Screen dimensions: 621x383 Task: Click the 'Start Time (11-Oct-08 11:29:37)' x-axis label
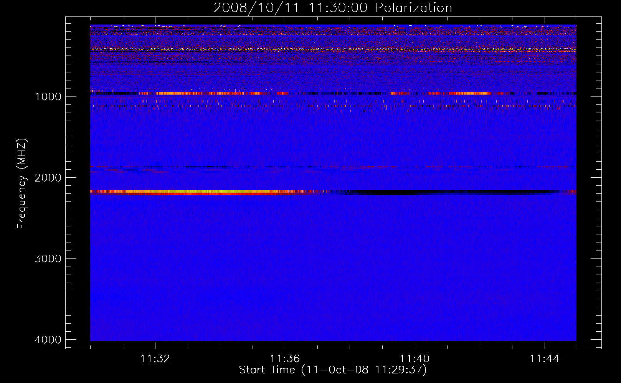pyautogui.click(x=333, y=370)
